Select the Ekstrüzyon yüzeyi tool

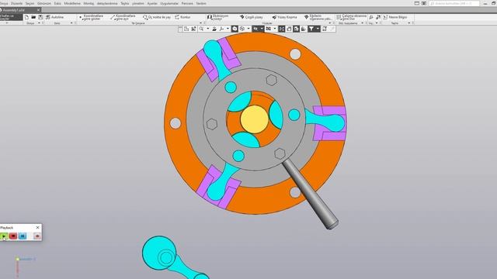(218, 17)
